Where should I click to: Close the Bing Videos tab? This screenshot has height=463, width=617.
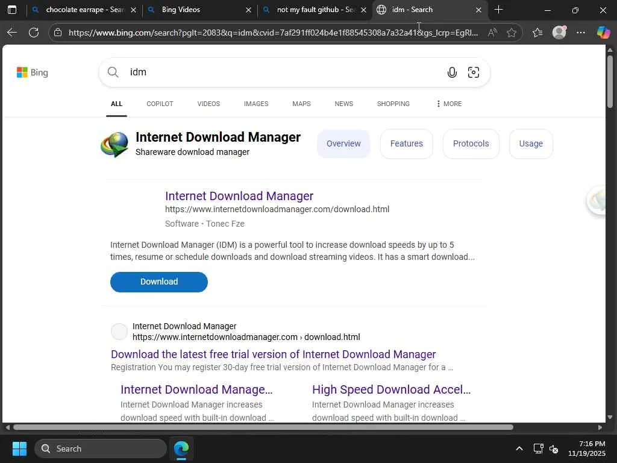click(x=248, y=10)
